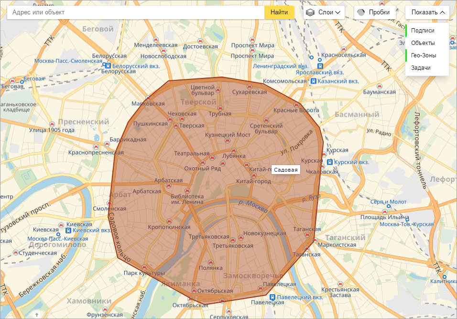Screen dimensions: 457x319
Task: Expand the Слои dropdown
Action: [325, 12]
